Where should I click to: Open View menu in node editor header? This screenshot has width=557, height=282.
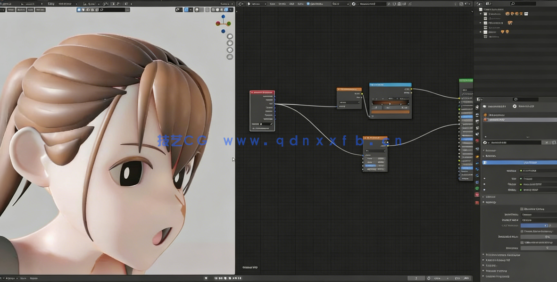coord(272,4)
